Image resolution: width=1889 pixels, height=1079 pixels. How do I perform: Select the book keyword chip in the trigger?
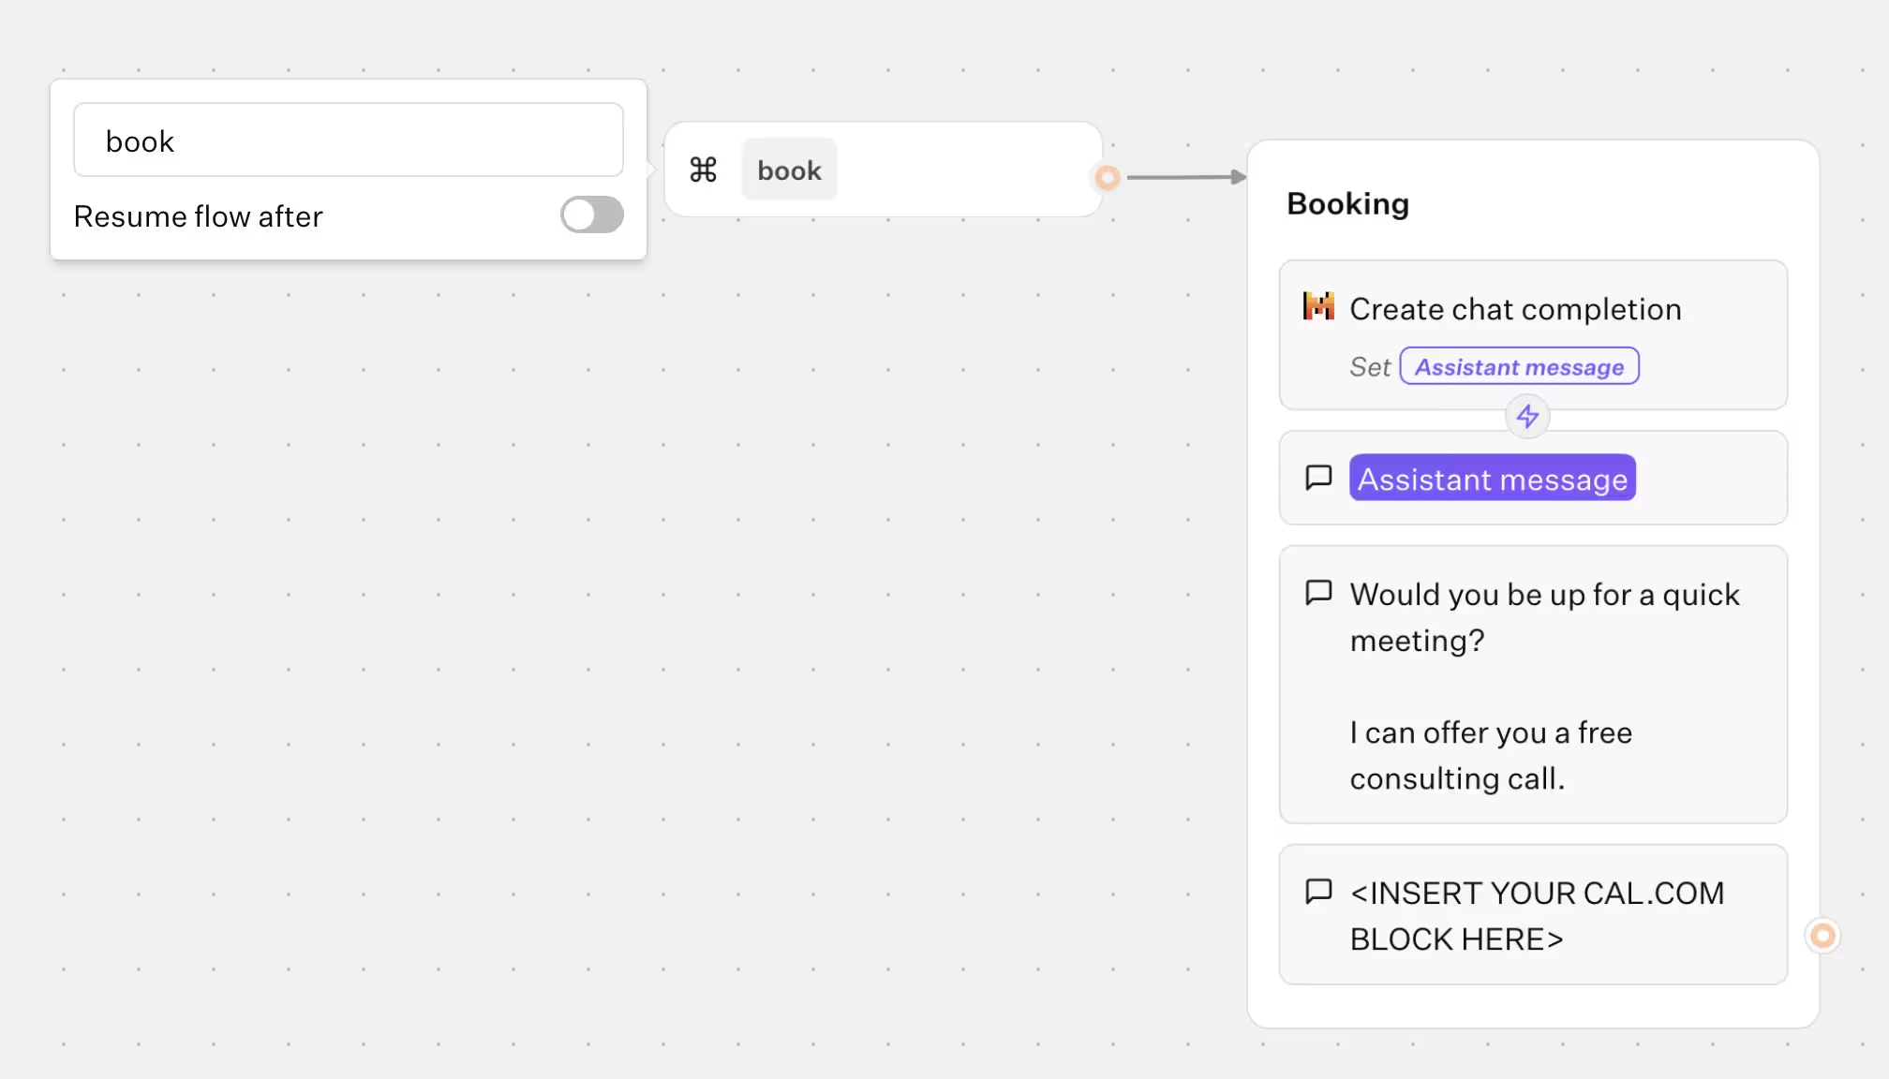coord(789,170)
